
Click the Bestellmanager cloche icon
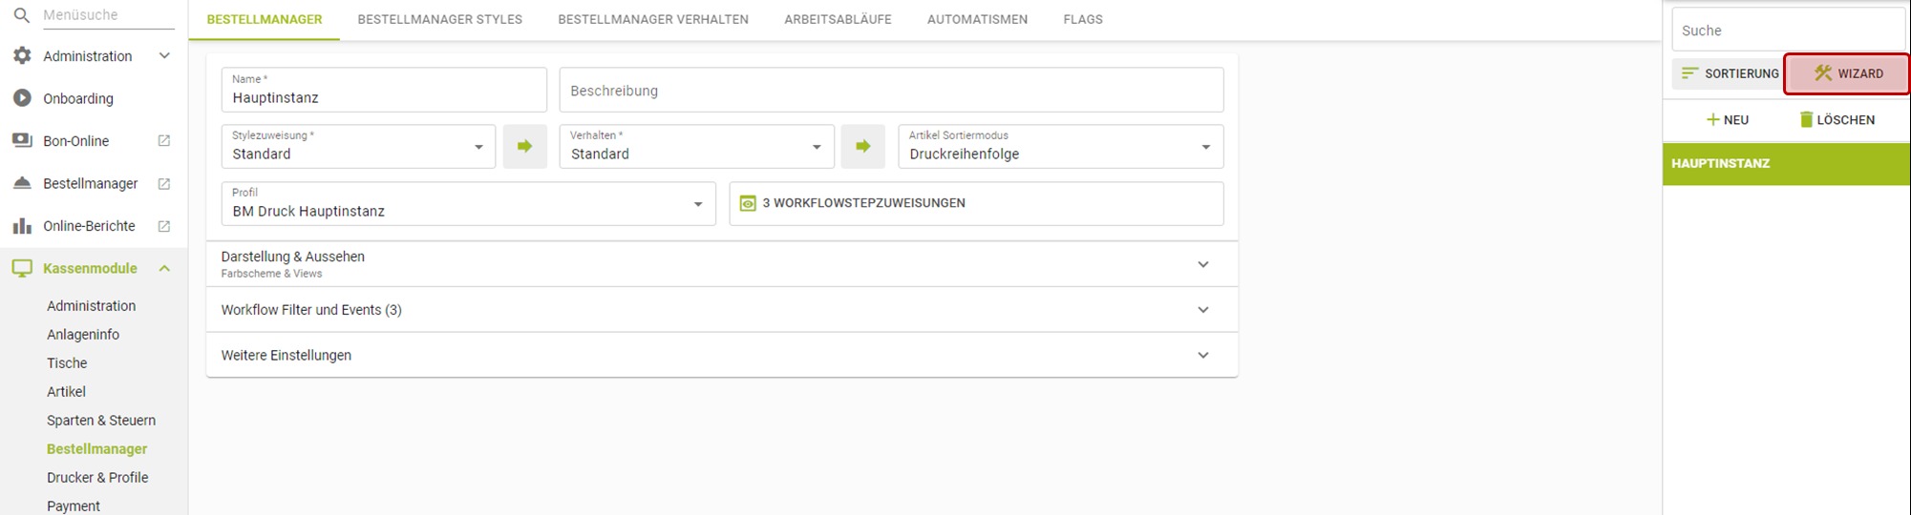point(22,183)
